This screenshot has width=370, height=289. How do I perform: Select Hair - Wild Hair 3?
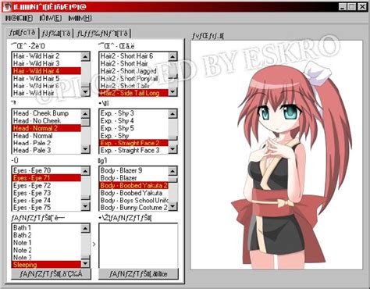(47, 63)
